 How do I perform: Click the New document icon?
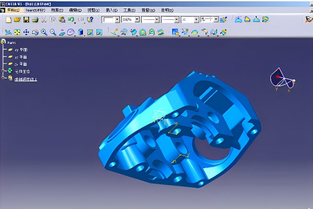click(x=8, y=19)
